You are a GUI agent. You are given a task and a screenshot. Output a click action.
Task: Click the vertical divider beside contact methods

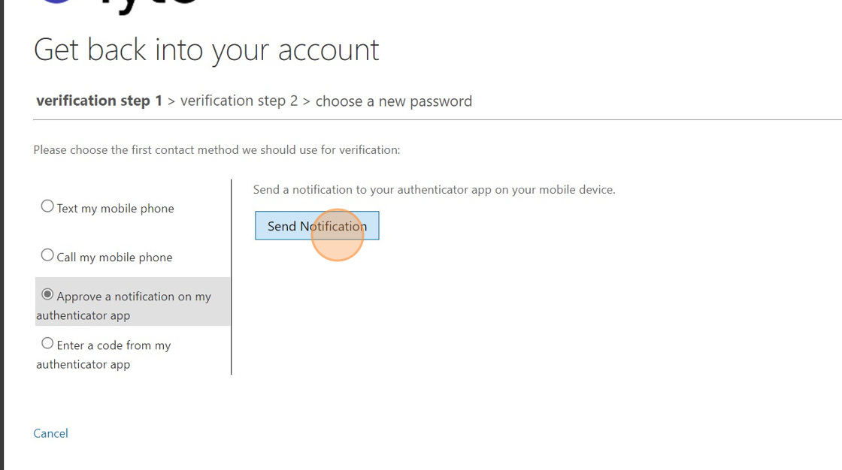[232, 276]
